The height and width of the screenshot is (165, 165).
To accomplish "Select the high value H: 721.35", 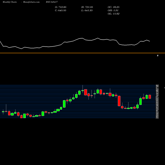I will 87,7.
